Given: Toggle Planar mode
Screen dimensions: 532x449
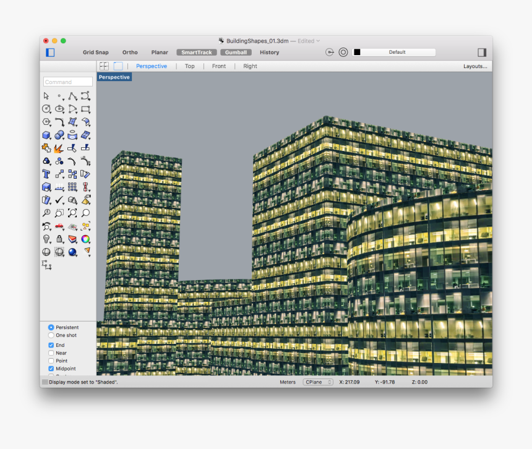Looking at the screenshot, I should [x=160, y=52].
